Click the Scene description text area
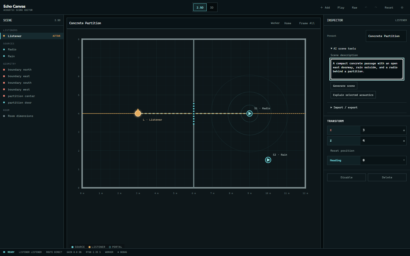The height and width of the screenshot is (256, 410). pos(367,69)
